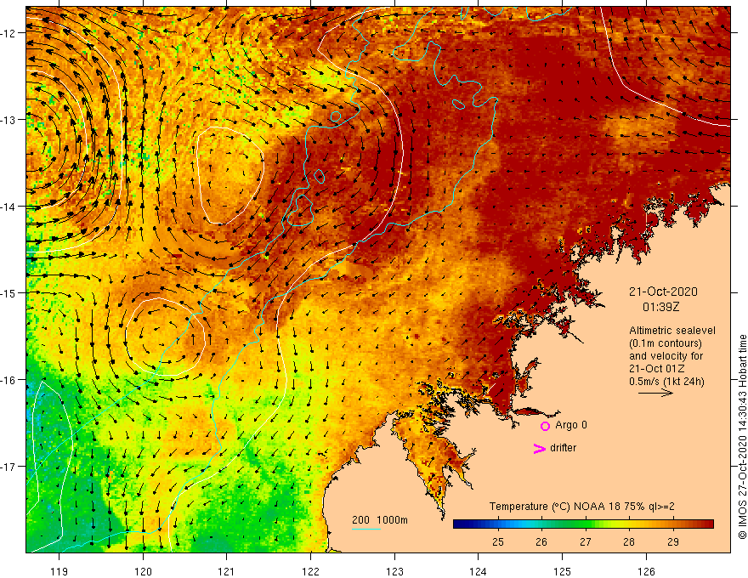The width and height of the screenshot is (748, 578).
Task: Click the '0.5m/s (1kt 24h)' scale text
Action: (x=666, y=382)
